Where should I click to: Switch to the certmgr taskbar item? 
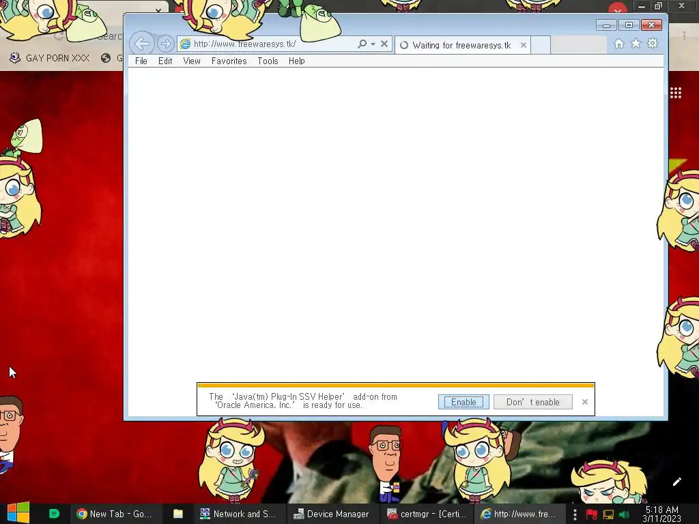tap(427, 514)
